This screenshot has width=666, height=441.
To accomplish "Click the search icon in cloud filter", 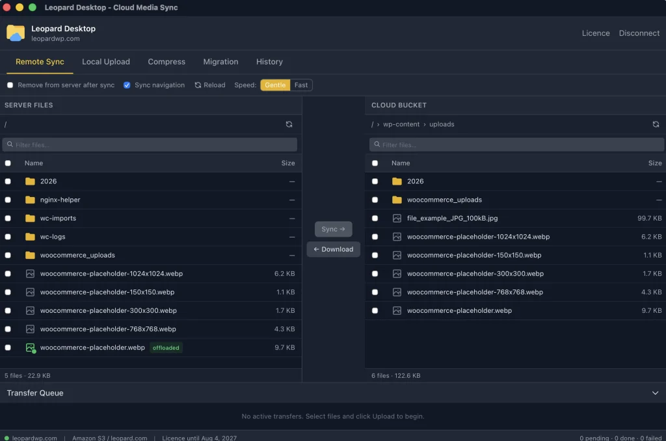I will [377, 144].
